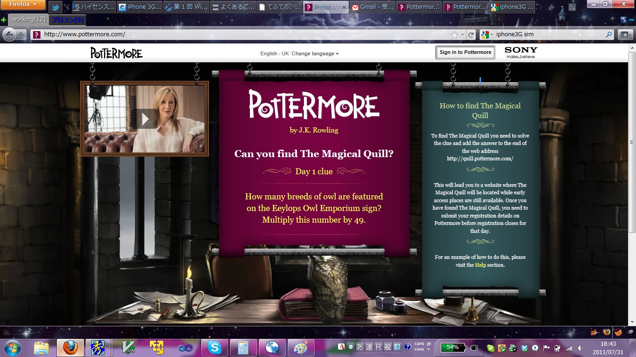The width and height of the screenshot is (636, 357).
Task: Click the Sign in to Pottermore button
Action: click(465, 53)
